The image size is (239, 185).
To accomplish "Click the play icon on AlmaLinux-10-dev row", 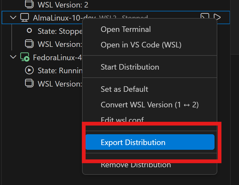I will click(x=217, y=17).
